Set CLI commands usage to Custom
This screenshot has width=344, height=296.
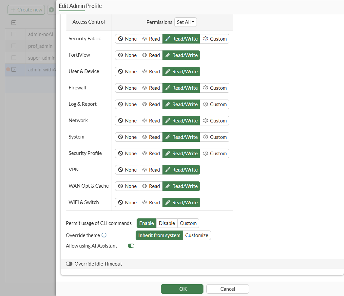tap(188, 223)
